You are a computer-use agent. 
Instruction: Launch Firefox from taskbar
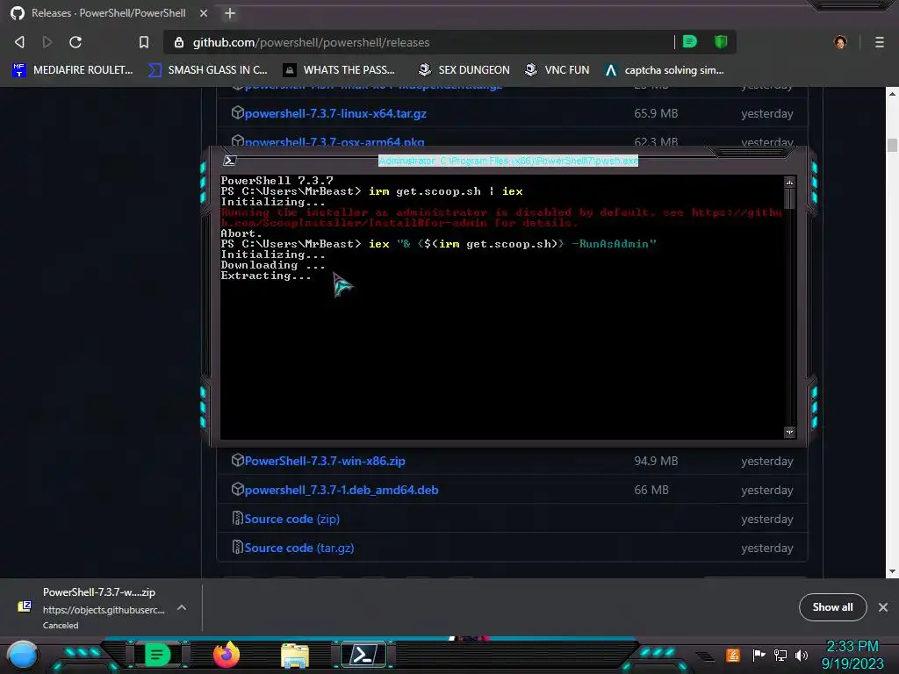coord(226,655)
